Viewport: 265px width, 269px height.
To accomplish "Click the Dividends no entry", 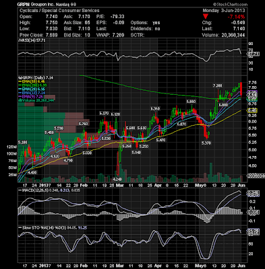I will point(145,29).
